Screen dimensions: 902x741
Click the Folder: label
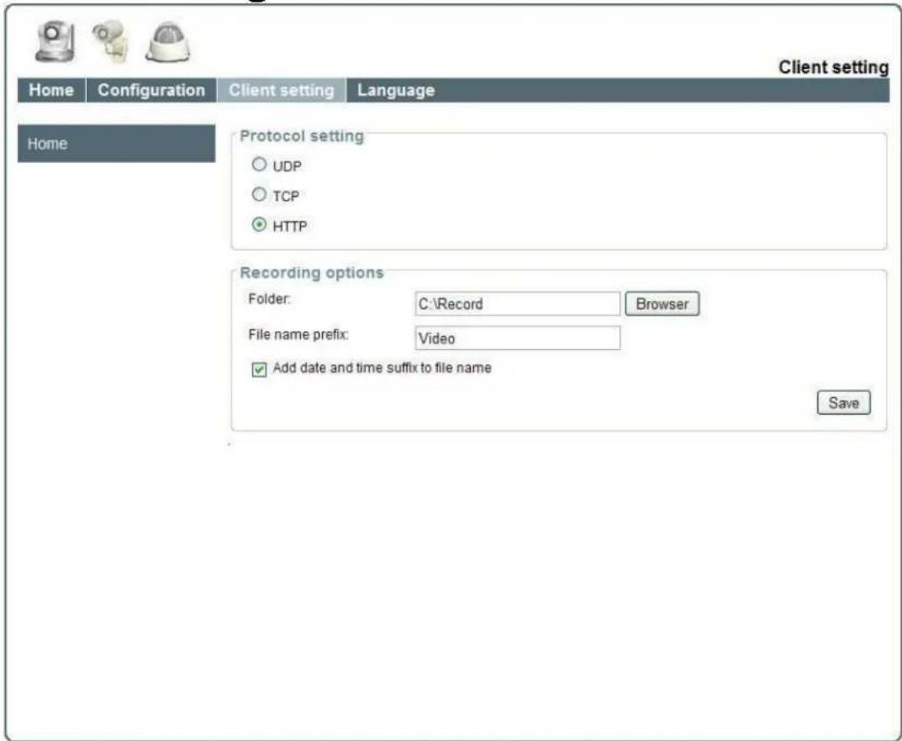point(269,299)
